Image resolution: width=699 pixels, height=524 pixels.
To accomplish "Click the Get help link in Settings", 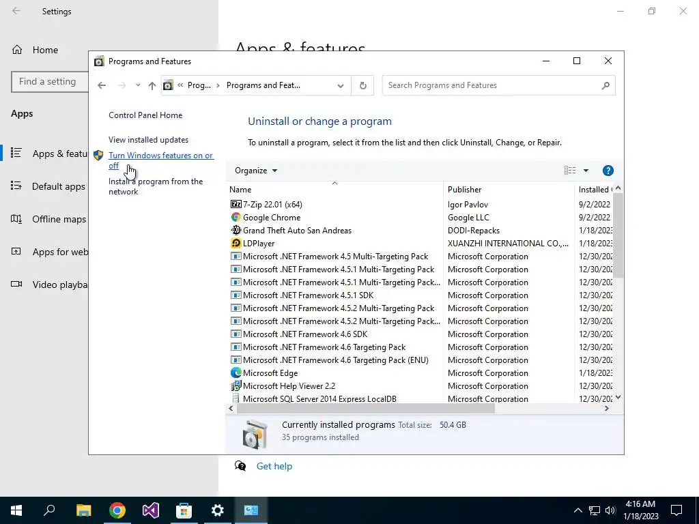I will 274,466.
